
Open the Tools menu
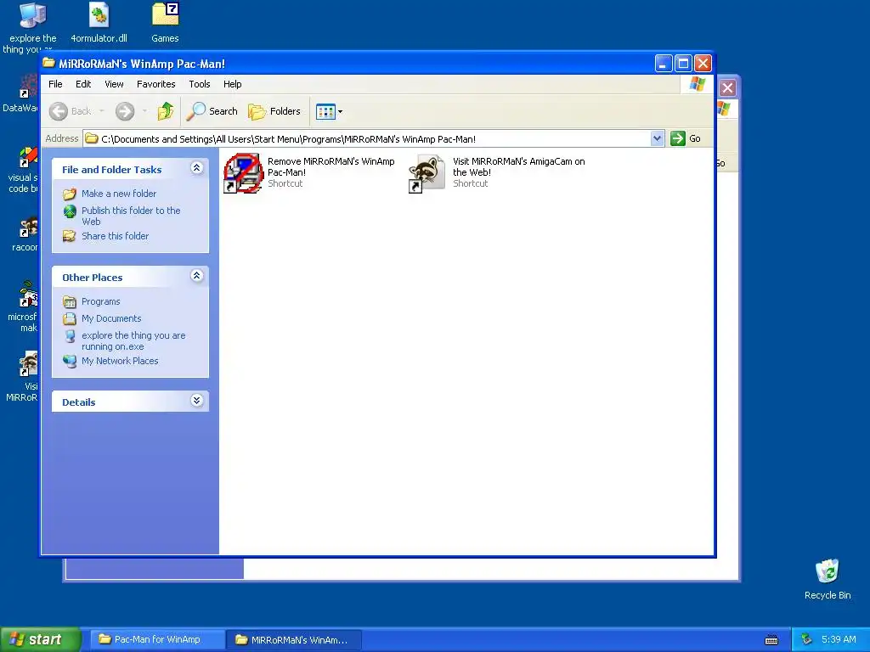point(199,84)
